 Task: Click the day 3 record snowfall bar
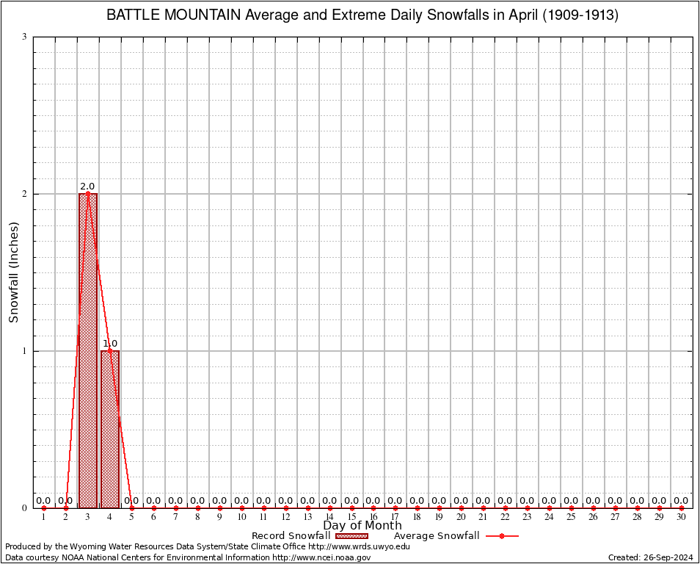click(88, 350)
